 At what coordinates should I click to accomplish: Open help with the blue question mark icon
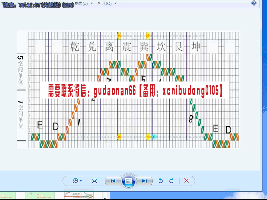[254, 3]
